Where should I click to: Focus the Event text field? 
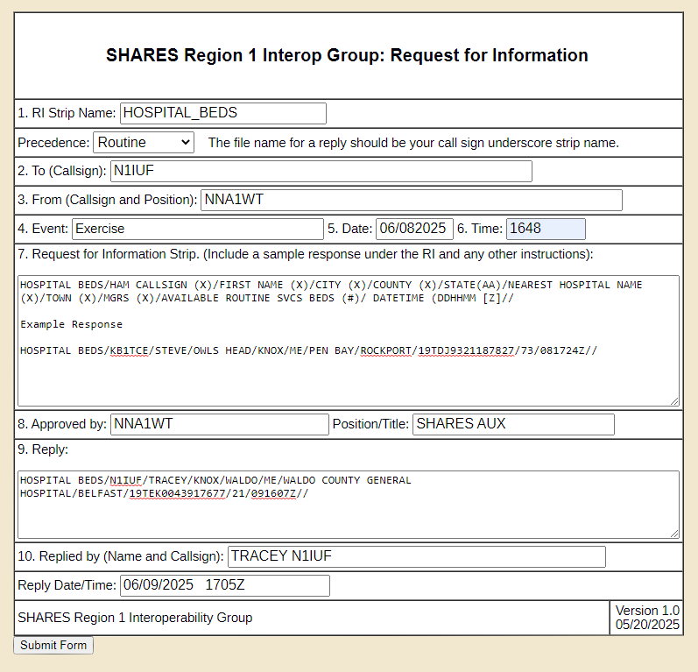pyautogui.click(x=197, y=229)
